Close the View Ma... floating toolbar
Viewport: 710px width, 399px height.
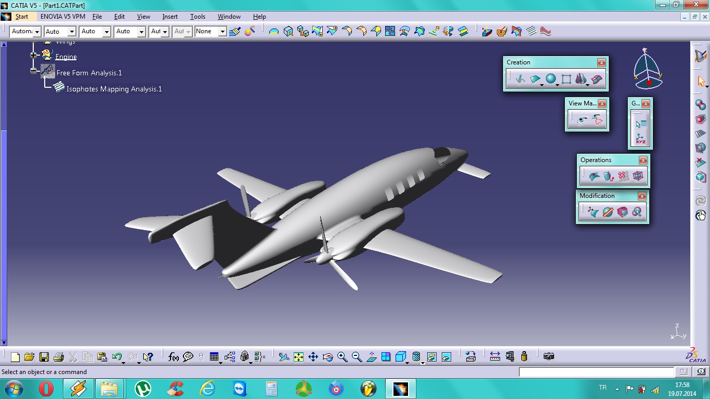click(x=602, y=103)
